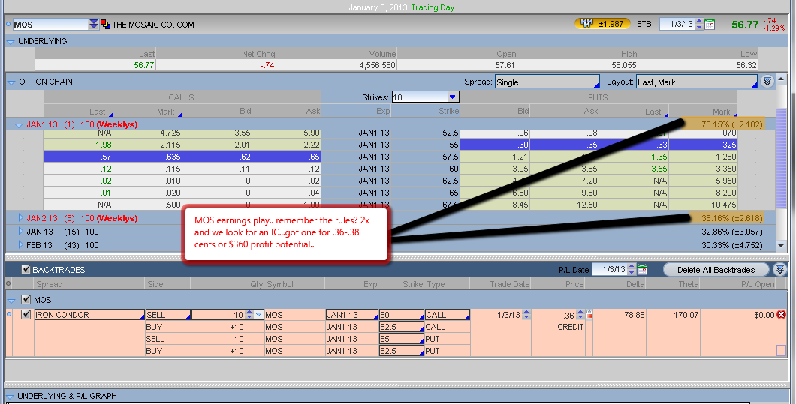Click the red delete icon on Iron Condor row

(781, 315)
